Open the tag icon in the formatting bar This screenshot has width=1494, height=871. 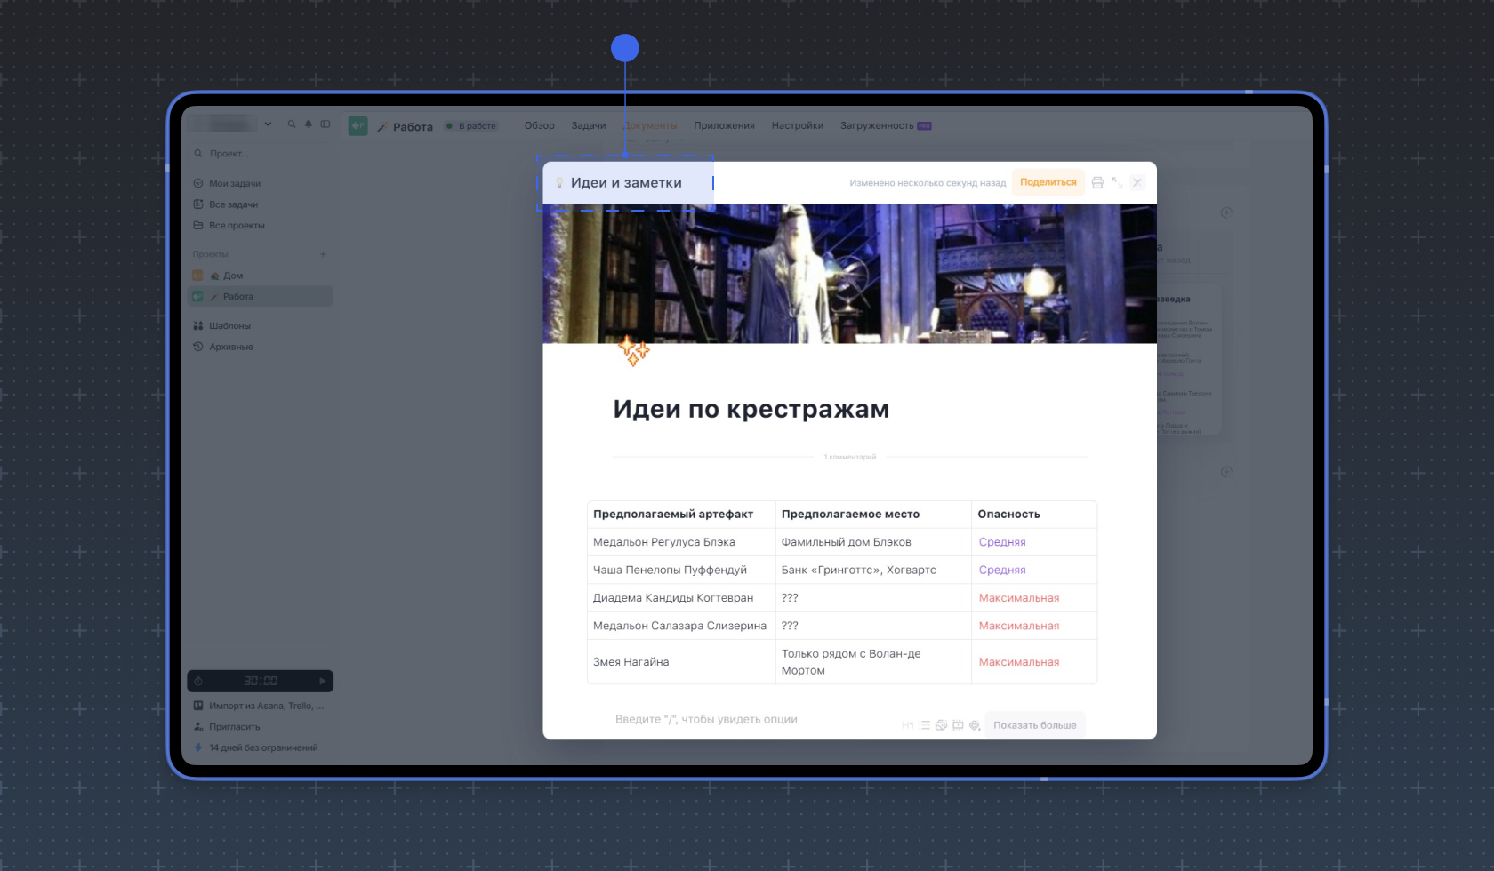point(975,725)
